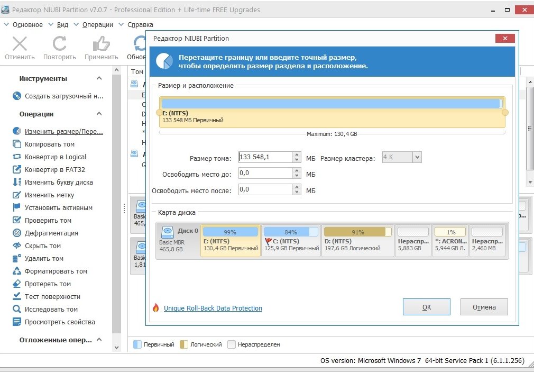Click the Отменить (undo) toolbar icon
The height and width of the screenshot is (373, 534).
(x=20, y=44)
